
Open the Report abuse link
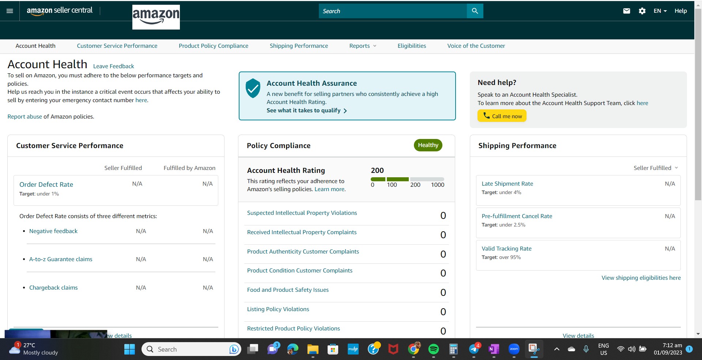pyautogui.click(x=25, y=117)
